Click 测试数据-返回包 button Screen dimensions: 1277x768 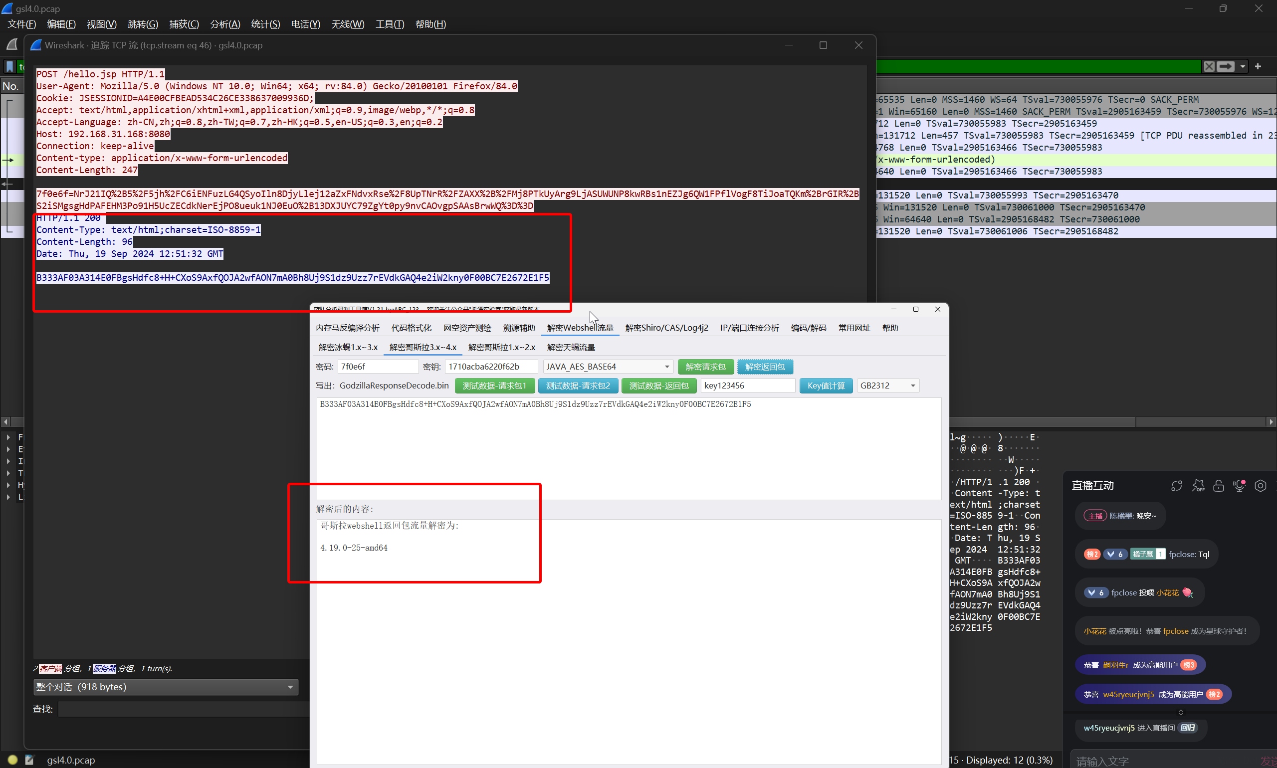658,385
